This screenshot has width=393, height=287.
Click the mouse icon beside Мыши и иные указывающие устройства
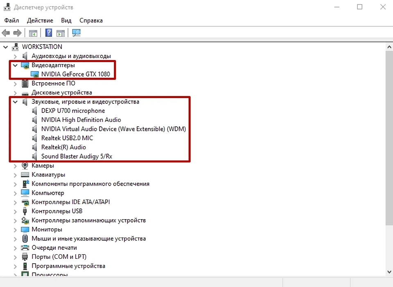point(25,238)
